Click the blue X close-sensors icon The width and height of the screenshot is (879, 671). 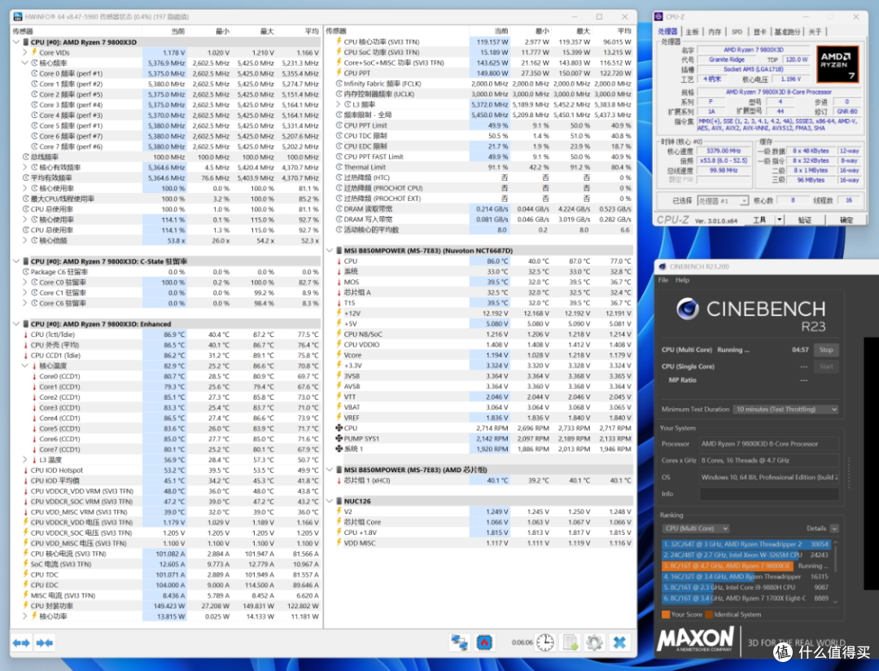pyautogui.click(x=619, y=642)
